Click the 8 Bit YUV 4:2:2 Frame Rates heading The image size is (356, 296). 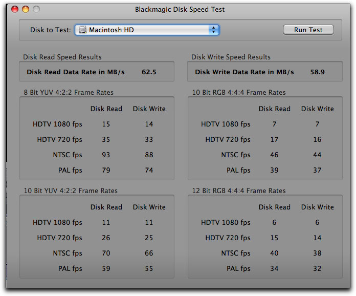(x=69, y=93)
